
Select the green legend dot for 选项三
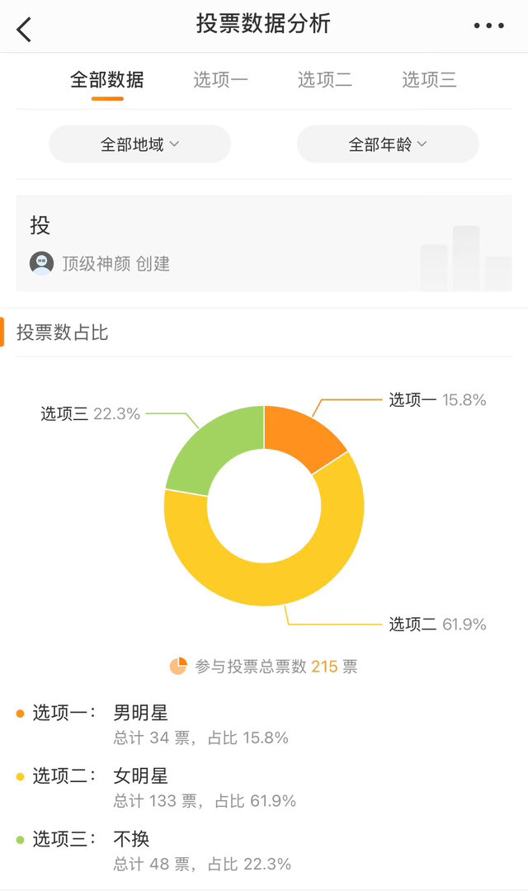point(18,837)
